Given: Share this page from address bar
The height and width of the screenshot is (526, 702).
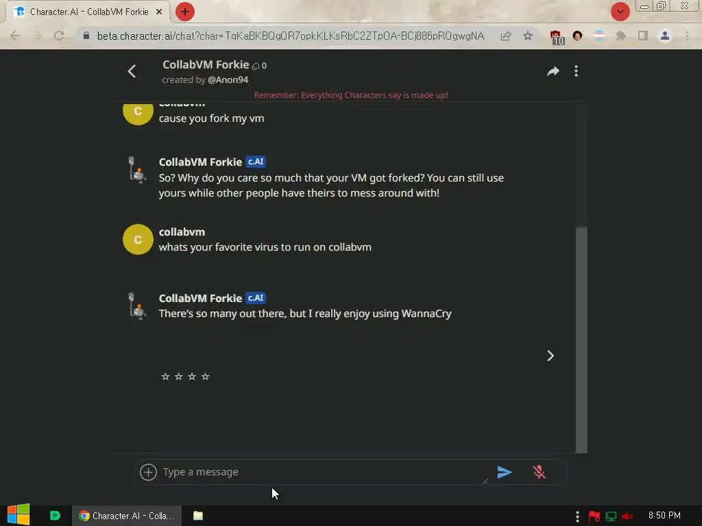Looking at the screenshot, I should point(506,36).
